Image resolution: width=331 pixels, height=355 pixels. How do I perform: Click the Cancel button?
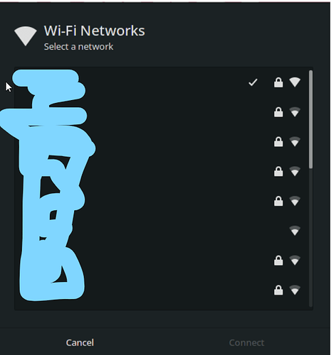pos(80,342)
